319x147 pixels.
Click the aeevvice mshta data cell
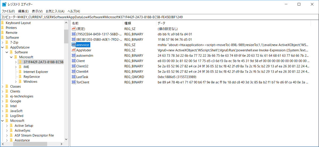click(x=233, y=45)
